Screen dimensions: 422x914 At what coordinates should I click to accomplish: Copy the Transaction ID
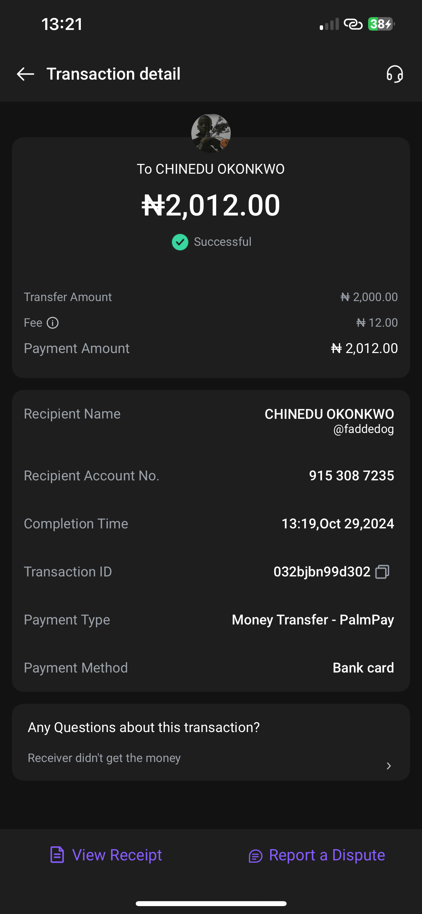[382, 571]
